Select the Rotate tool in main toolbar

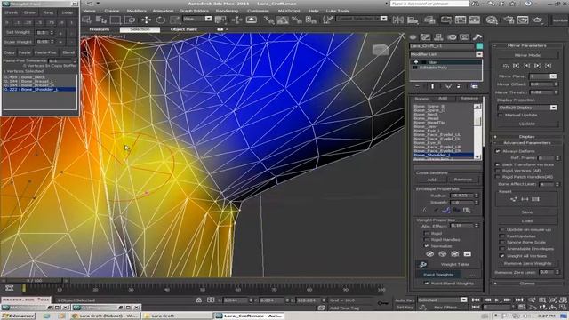coord(160,20)
